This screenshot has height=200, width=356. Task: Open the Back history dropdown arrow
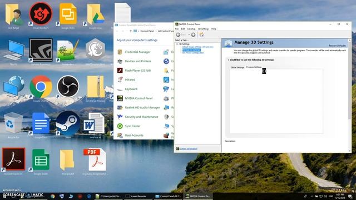(x=189, y=34)
